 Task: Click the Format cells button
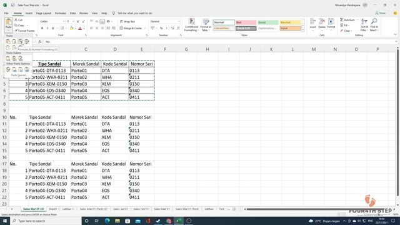pyautogui.click(x=331, y=24)
